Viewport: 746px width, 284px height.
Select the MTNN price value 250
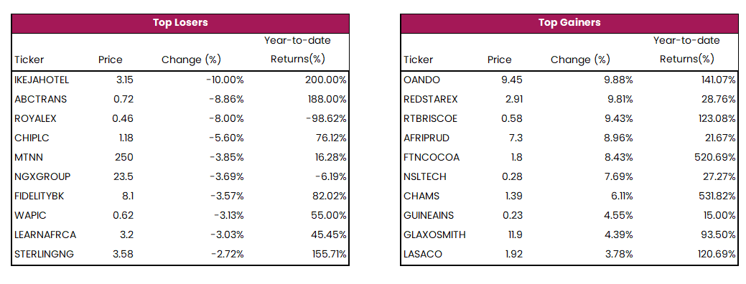coord(123,157)
